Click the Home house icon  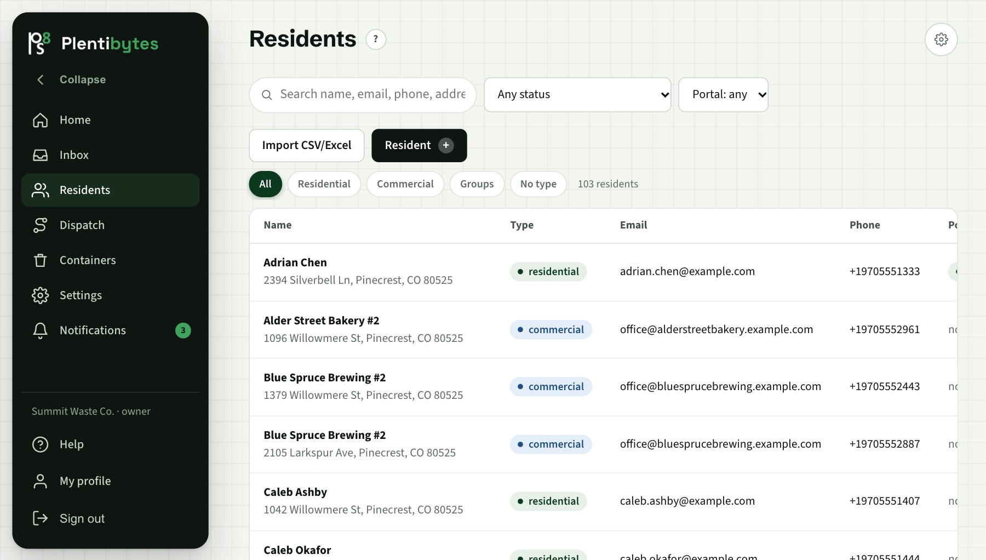[40, 120]
